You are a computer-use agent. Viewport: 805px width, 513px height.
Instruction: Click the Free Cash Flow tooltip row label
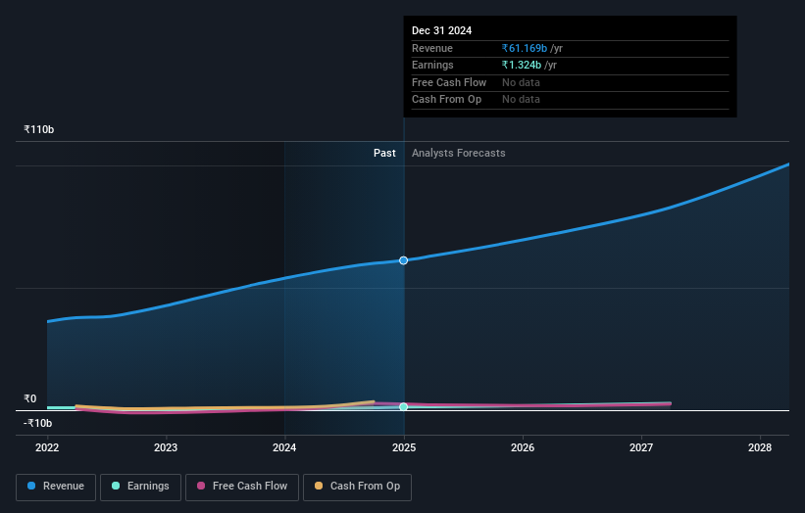[449, 82]
